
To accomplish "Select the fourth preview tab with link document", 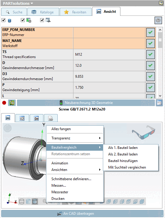I will tap(51, 118).
